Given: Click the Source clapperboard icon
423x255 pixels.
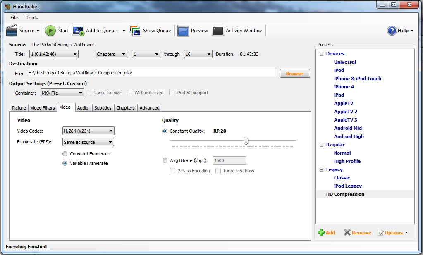Looking at the screenshot, I should tap(12, 31).
